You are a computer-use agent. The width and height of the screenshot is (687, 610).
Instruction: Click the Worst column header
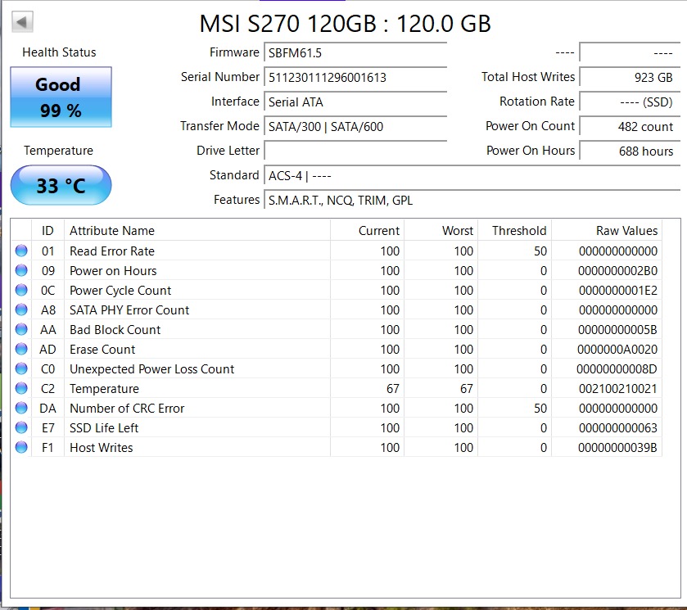pyautogui.click(x=441, y=231)
